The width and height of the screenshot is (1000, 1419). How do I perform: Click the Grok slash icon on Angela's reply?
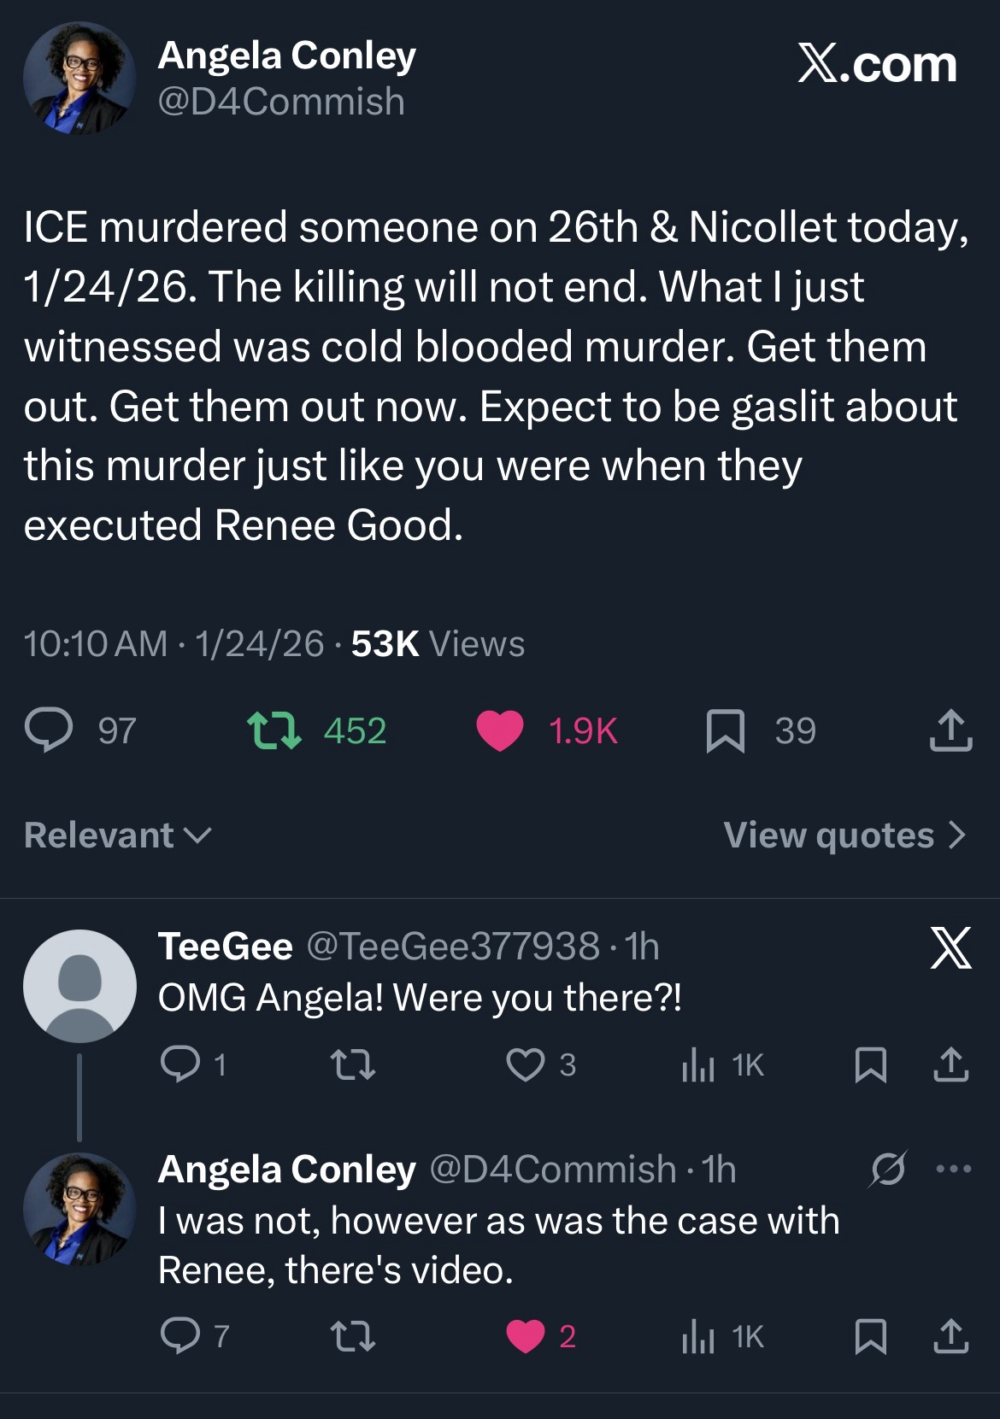point(887,1169)
